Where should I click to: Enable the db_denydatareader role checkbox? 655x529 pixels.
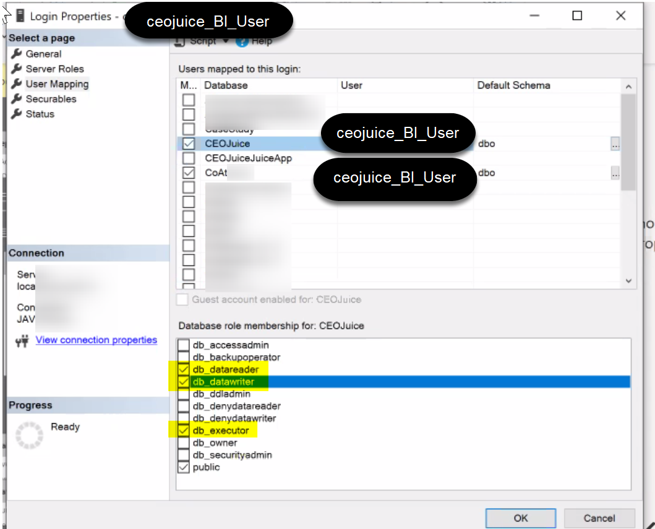pyautogui.click(x=183, y=406)
